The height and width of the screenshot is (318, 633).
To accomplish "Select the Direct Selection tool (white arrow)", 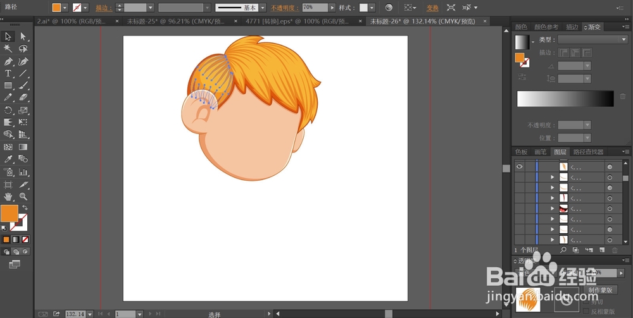I will [x=23, y=37].
